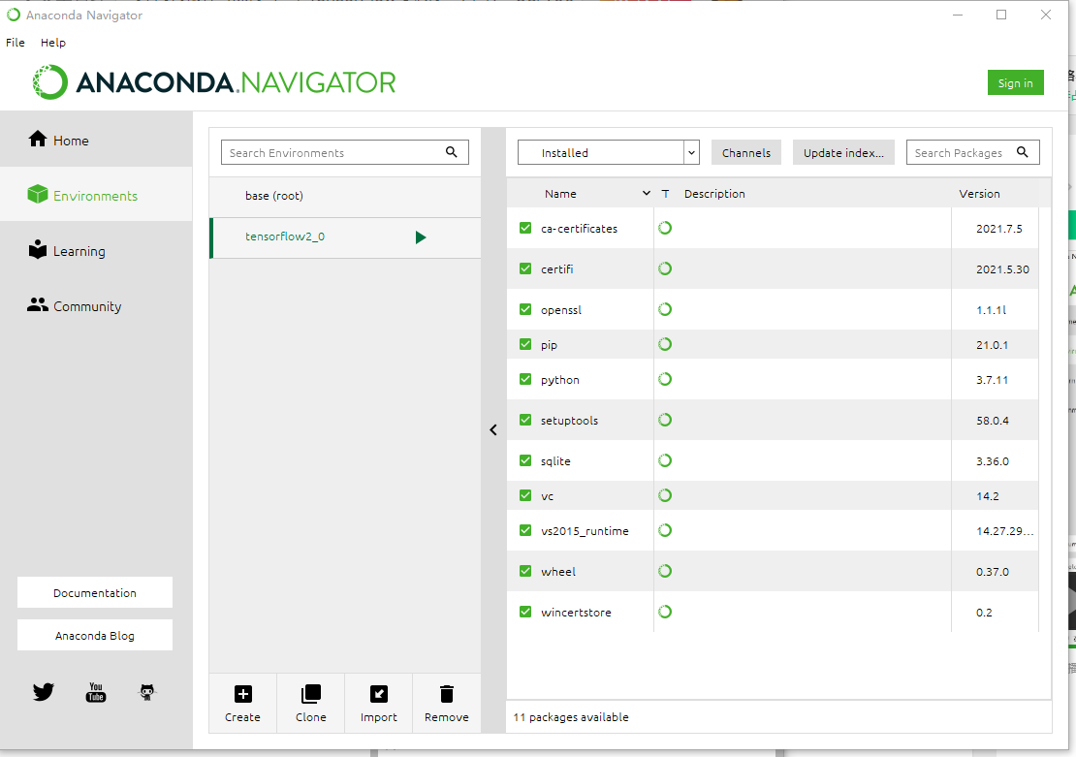
Task: Click the conda type icon for wheel
Action: [x=665, y=570]
